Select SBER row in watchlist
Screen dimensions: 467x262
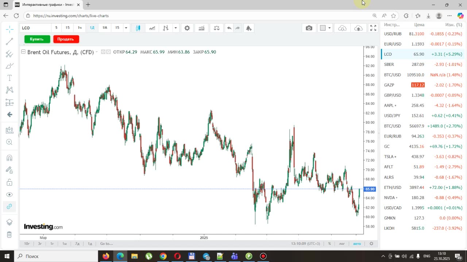pos(423,64)
